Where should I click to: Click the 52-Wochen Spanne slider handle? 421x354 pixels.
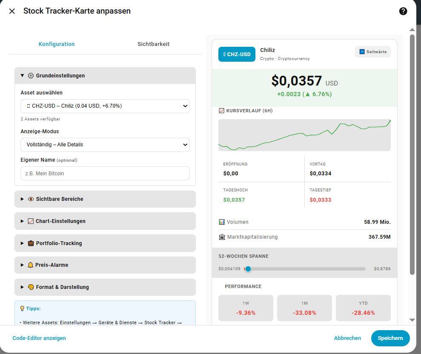tap(248, 269)
